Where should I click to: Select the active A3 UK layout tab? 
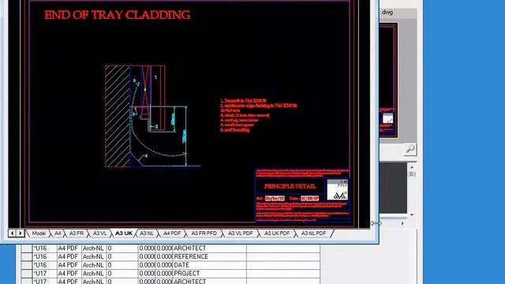click(x=124, y=234)
